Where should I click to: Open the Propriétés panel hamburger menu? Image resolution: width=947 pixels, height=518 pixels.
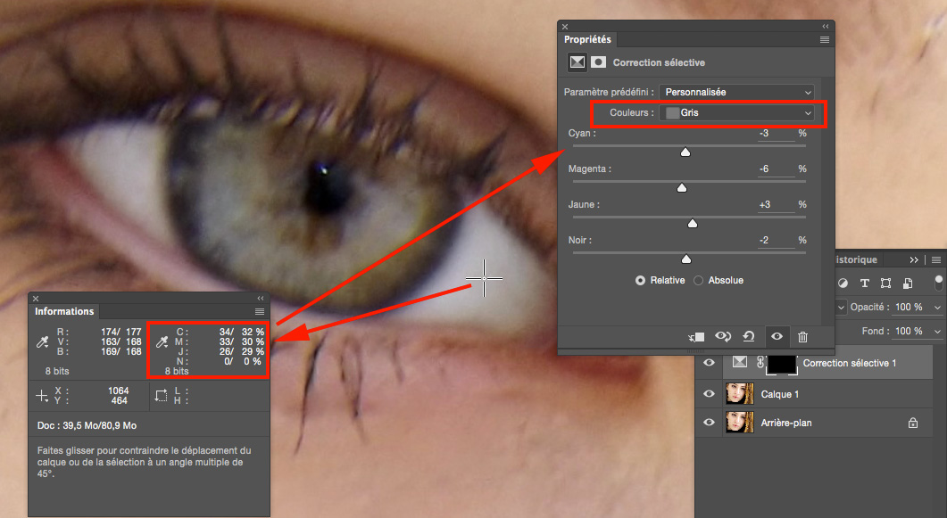825,40
